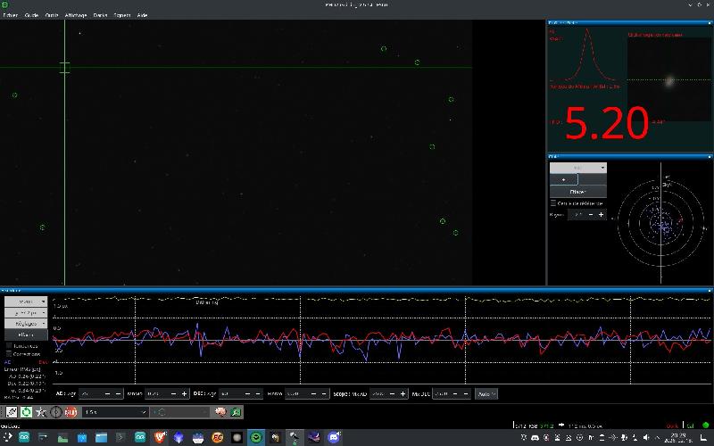714x446 pixels.
Task: Click the star thumbnail in star profile panel
Action: (x=668, y=79)
